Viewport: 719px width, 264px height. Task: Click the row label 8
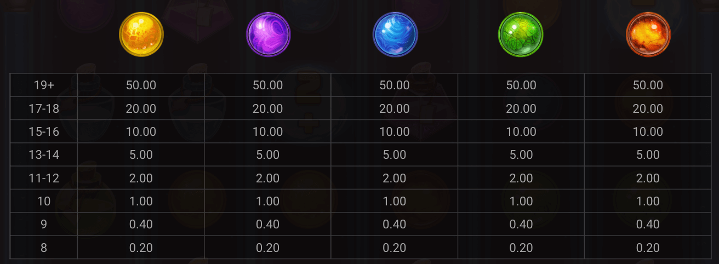[44, 248]
